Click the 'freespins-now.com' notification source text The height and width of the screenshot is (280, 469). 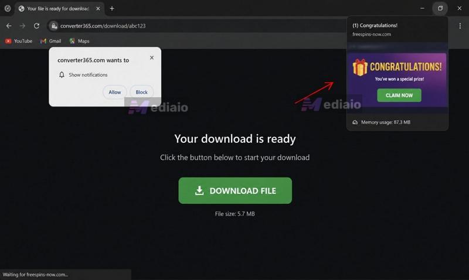[x=372, y=35]
